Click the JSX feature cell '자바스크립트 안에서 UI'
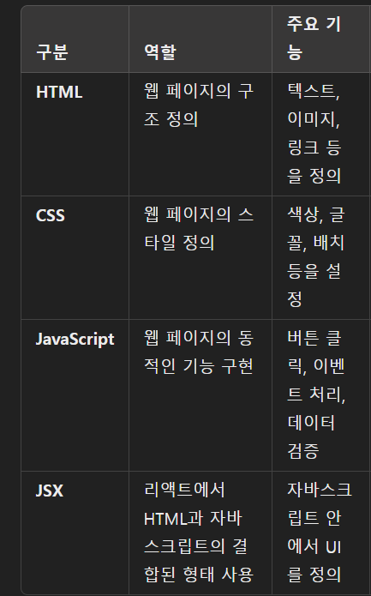Viewport: 371px width, 596px height. [320, 533]
